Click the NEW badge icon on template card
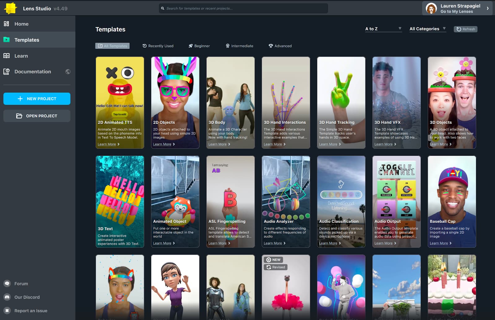495x320 pixels. (269, 260)
